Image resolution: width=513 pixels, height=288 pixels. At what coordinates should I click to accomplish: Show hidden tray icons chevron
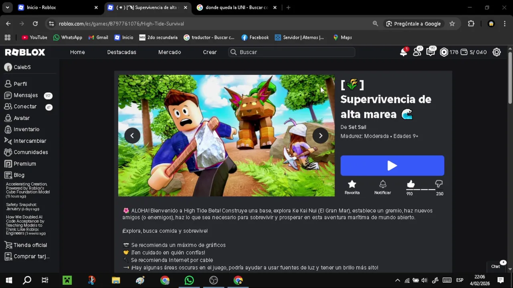pyautogui.click(x=398, y=280)
